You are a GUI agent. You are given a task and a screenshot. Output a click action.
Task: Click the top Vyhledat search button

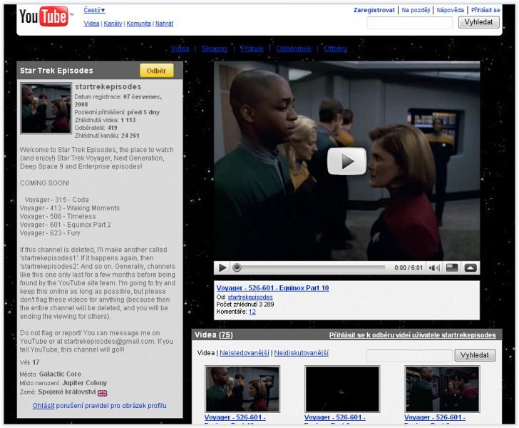pyautogui.click(x=478, y=22)
